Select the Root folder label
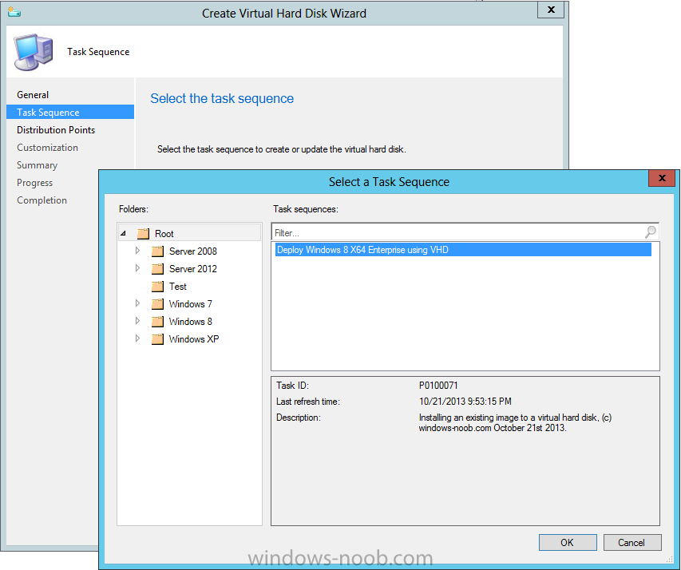This screenshot has height=570, width=681. [x=164, y=234]
